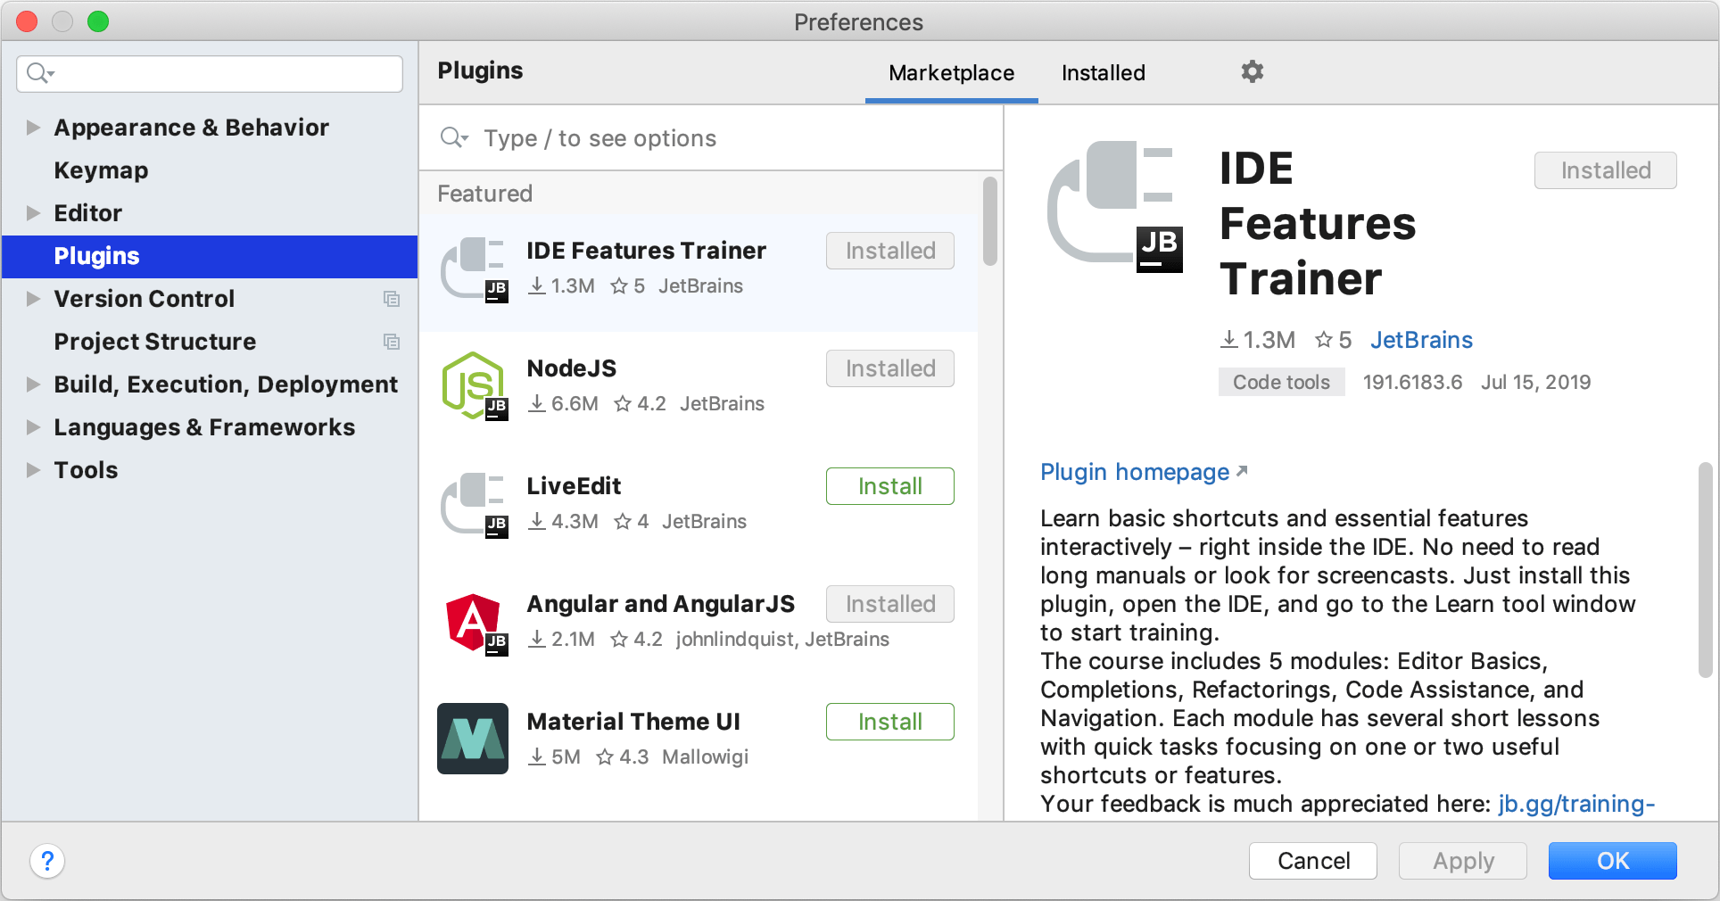Expand the Editor settings section
This screenshot has height=901, width=1720.
[33, 213]
